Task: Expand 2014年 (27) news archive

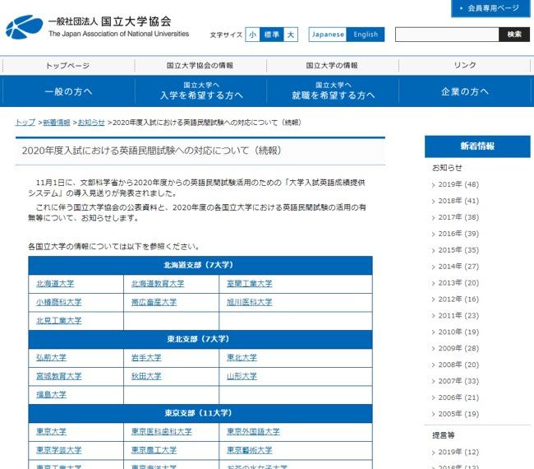Action: (458, 267)
